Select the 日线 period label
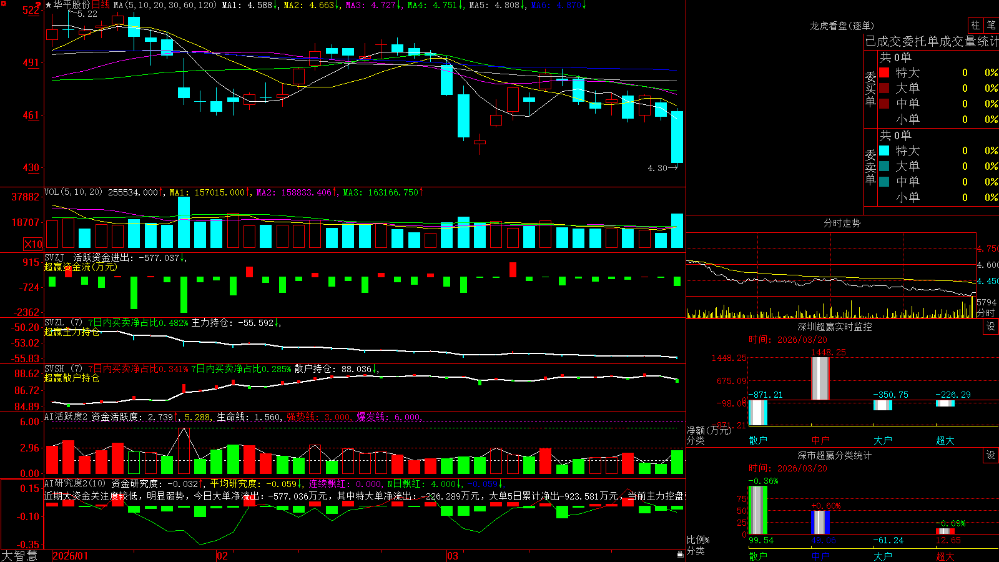 click(x=101, y=5)
